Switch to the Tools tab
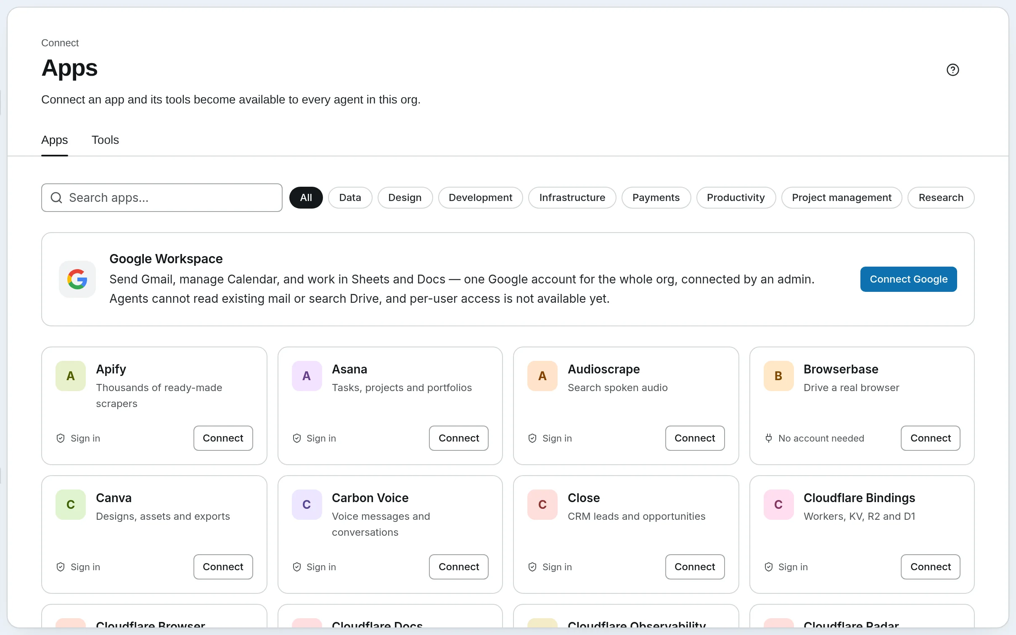Viewport: 1016px width, 635px height. pyautogui.click(x=105, y=140)
